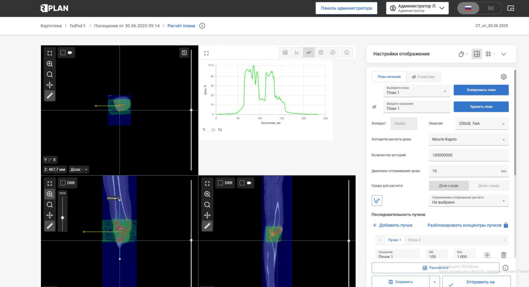Switch to Структуры tab
This screenshot has height=287, width=529.
[x=423, y=77]
